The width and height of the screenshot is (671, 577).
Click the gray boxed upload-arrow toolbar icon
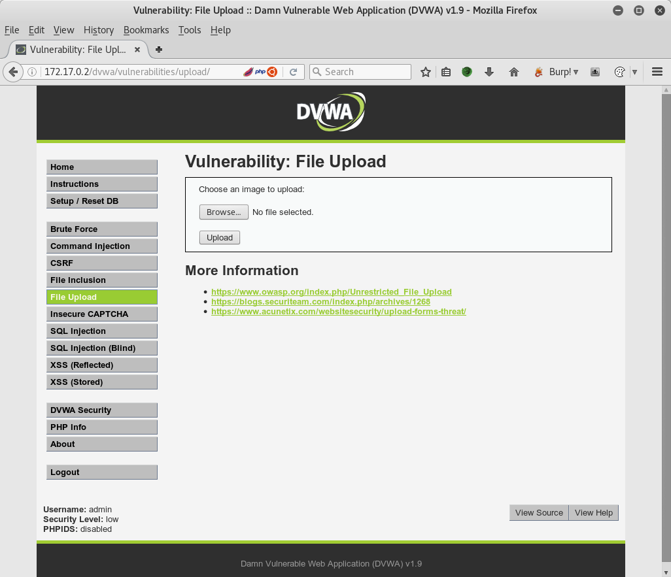[595, 72]
